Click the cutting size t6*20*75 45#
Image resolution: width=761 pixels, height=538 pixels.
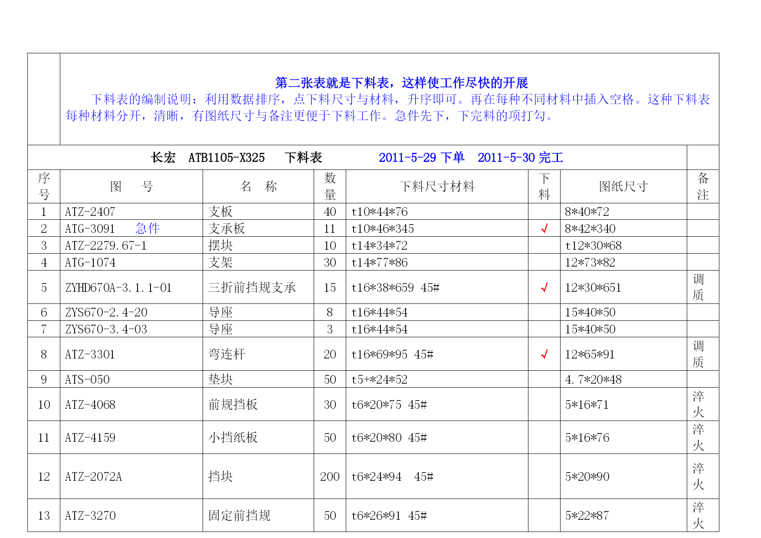(389, 405)
